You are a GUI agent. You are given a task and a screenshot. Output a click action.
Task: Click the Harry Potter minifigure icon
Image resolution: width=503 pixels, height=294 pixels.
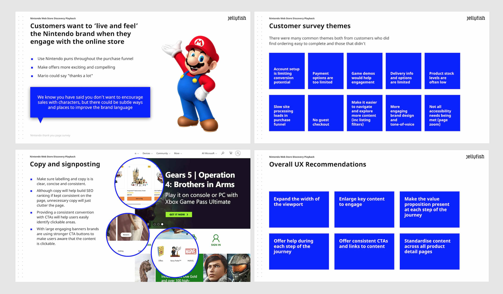point(176,251)
